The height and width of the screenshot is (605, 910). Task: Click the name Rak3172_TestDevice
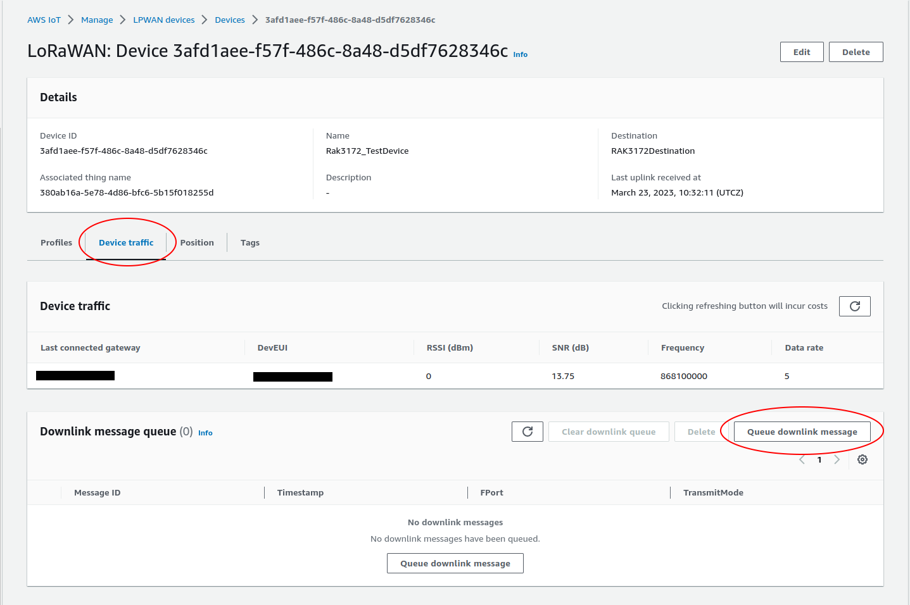pyautogui.click(x=367, y=151)
